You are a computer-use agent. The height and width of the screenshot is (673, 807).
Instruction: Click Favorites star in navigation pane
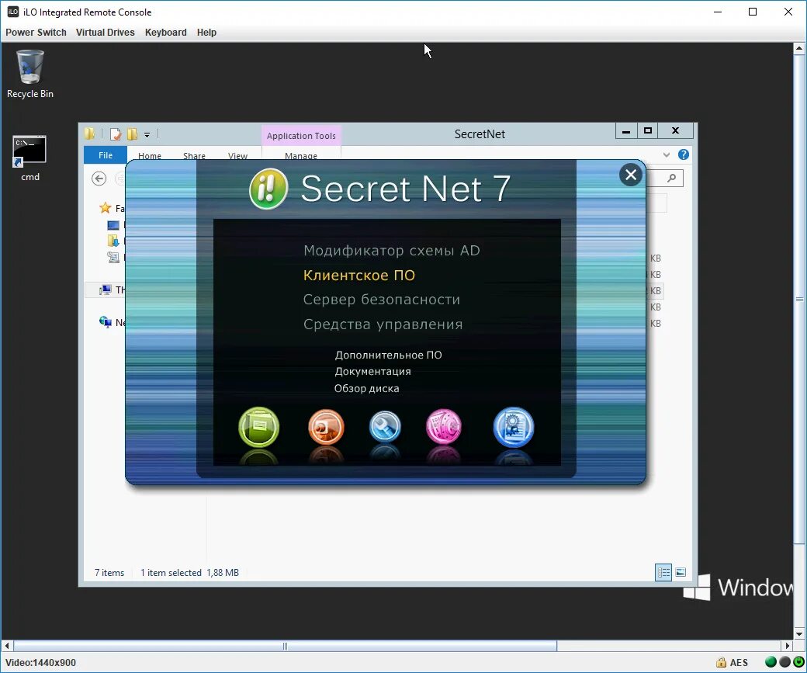[x=105, y=208]
